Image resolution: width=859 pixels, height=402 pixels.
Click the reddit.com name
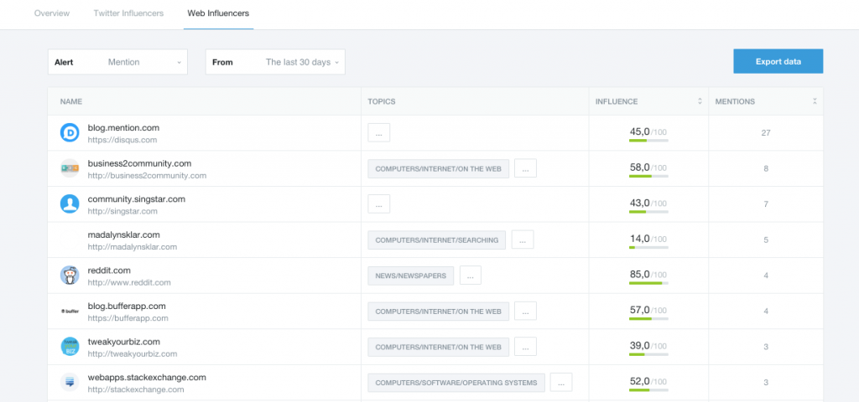click(109, 271)
